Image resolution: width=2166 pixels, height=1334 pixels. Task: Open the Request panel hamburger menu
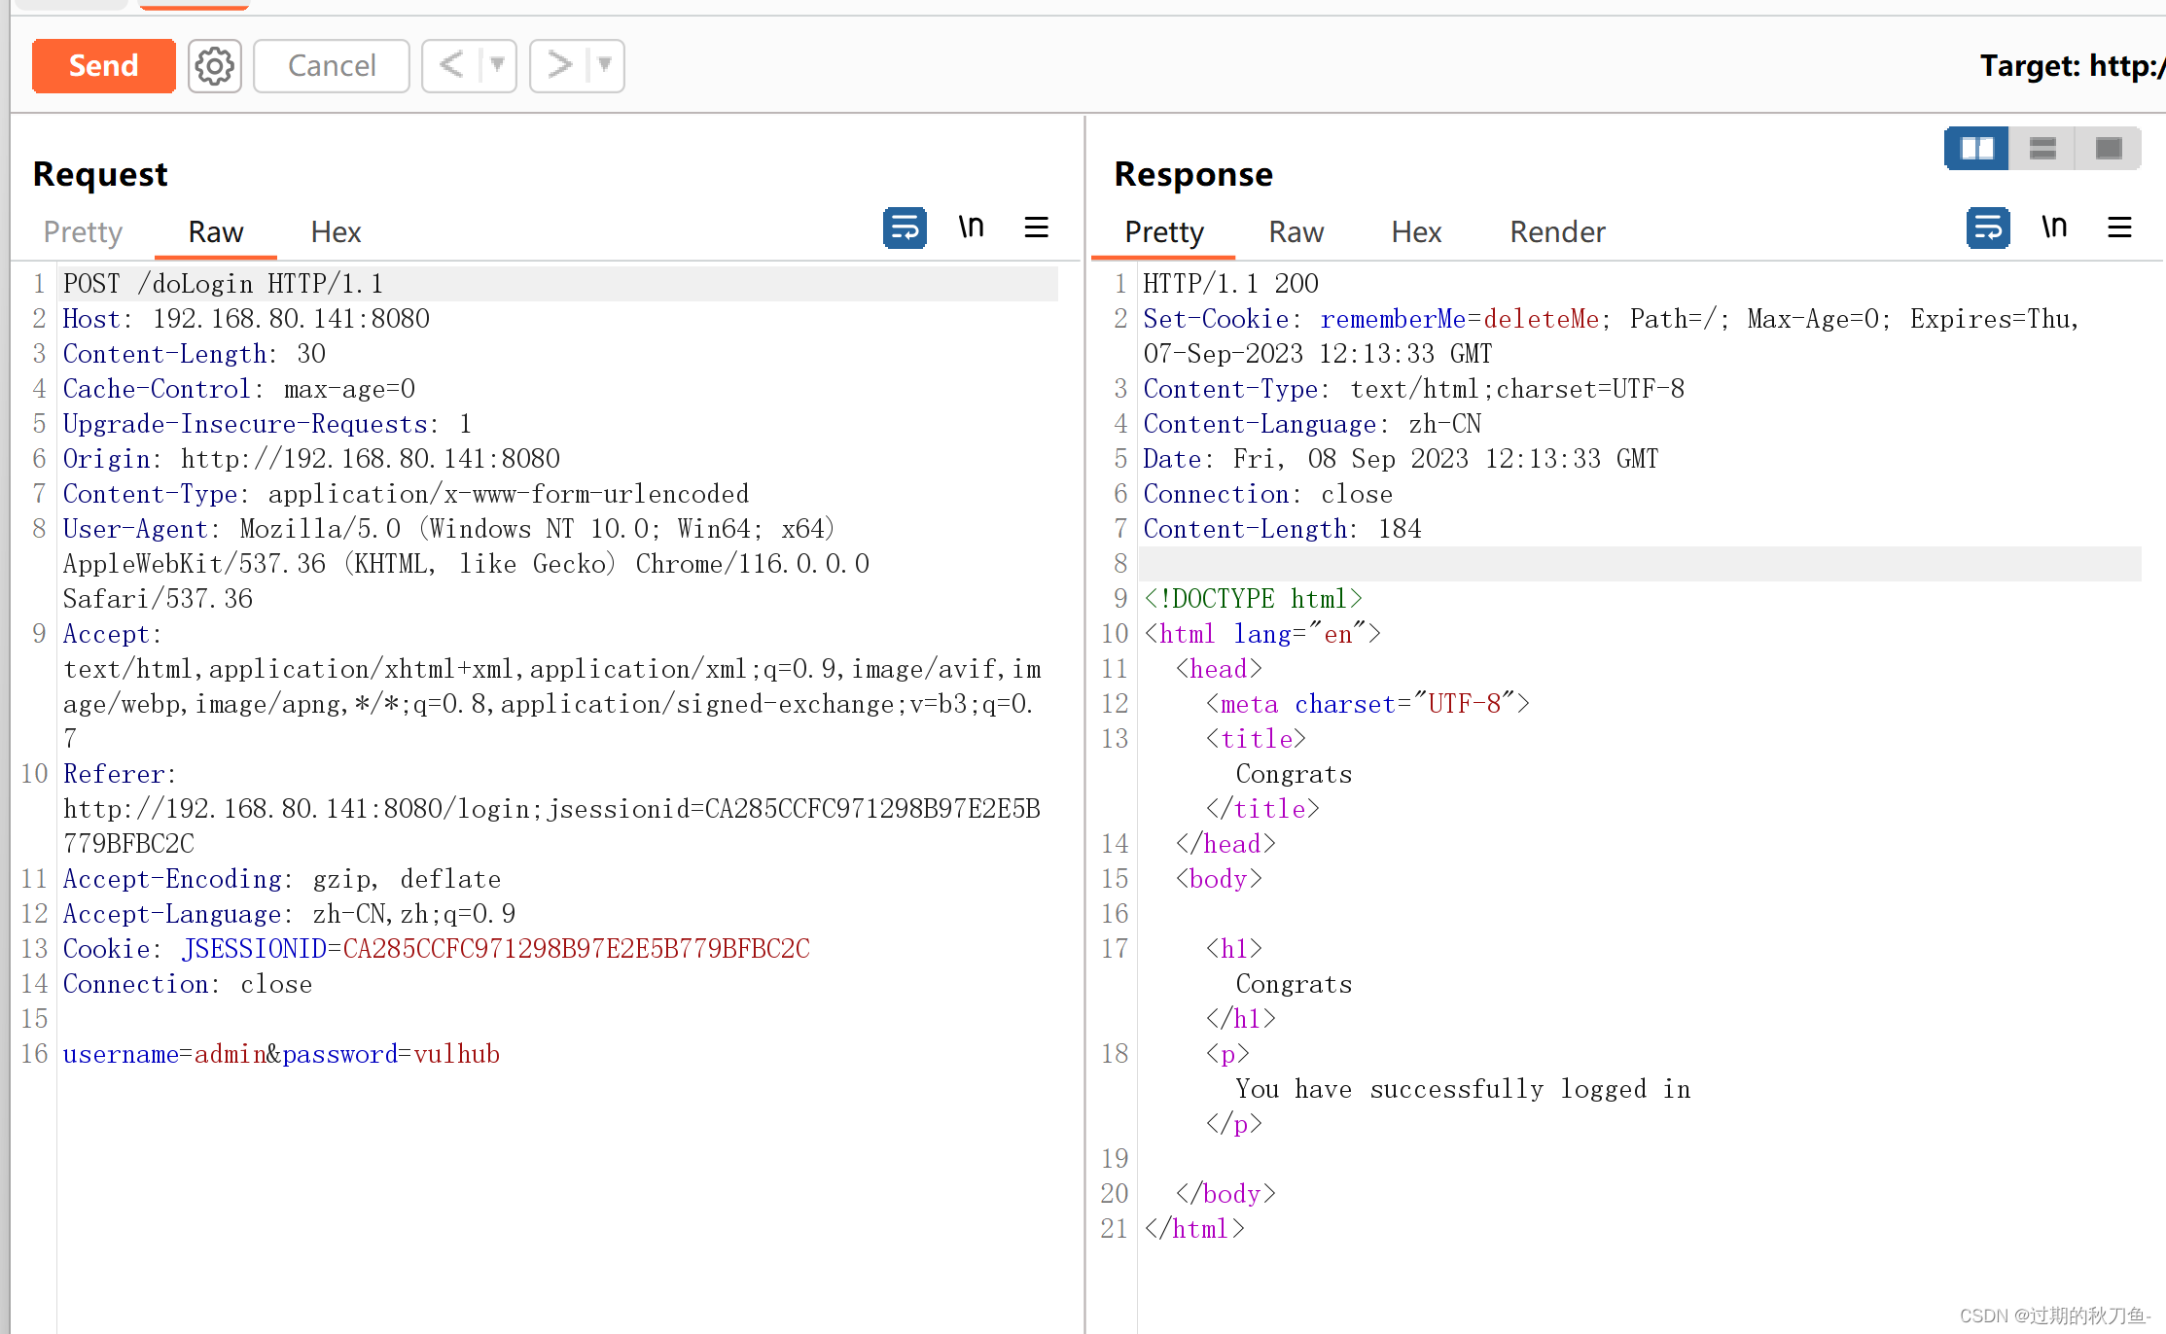(1037, 228)
